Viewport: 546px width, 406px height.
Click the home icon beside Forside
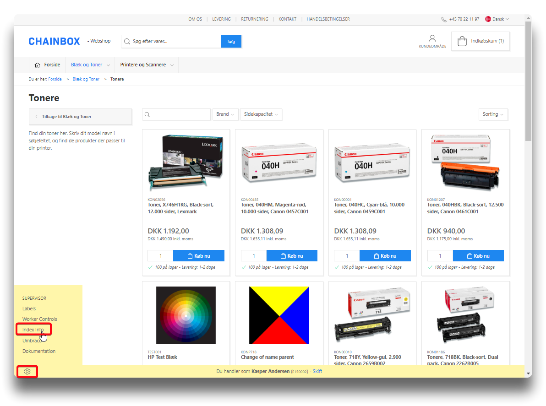tap(37, 65)
